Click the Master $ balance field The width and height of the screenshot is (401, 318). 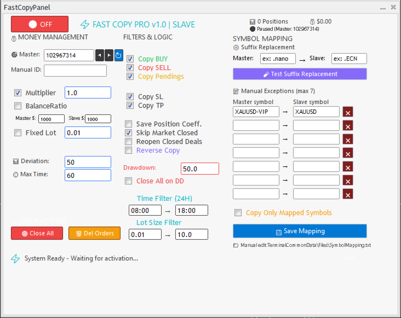click(51, 119)
